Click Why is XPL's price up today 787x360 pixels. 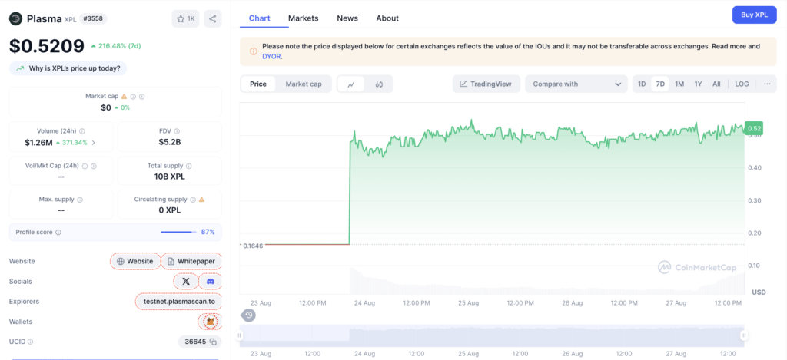pyautogui.click(x=68, y=68)
